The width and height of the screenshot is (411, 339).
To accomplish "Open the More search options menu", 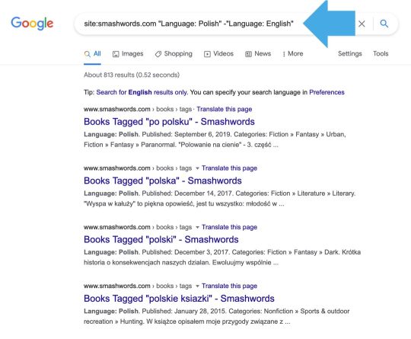I will tap(292, 54).
